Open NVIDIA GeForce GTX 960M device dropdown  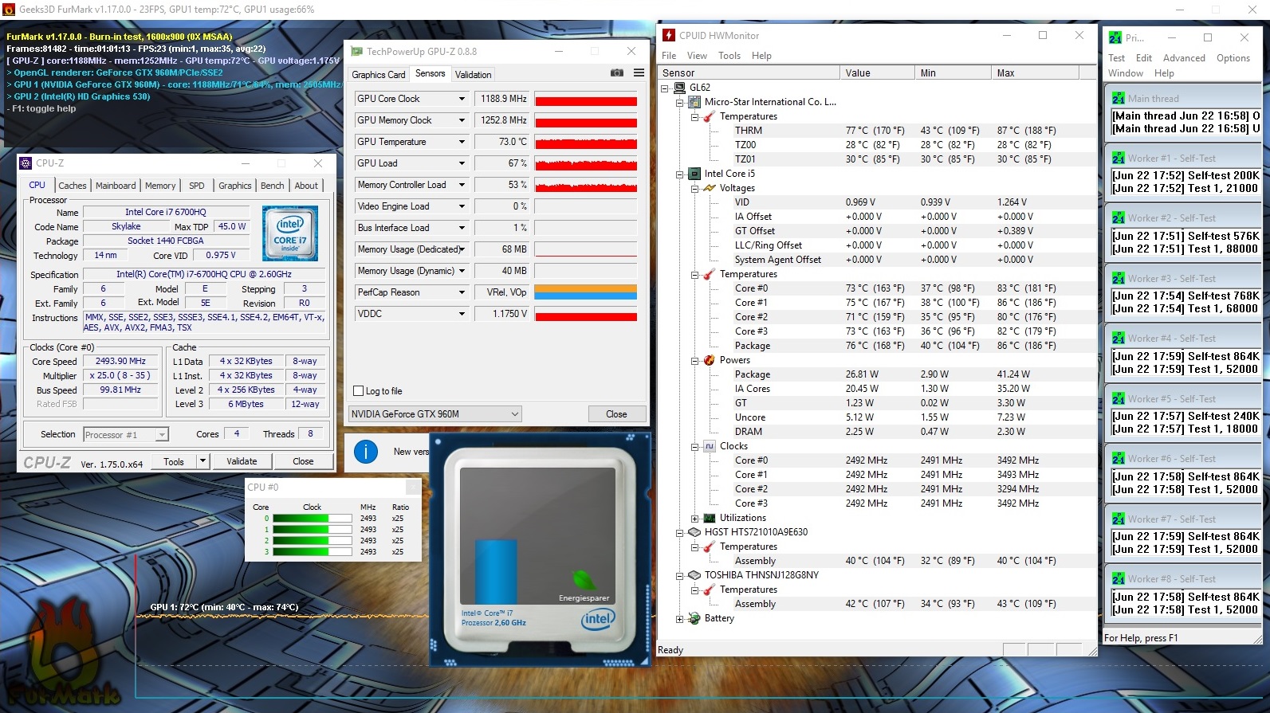[x=515, y=414]
